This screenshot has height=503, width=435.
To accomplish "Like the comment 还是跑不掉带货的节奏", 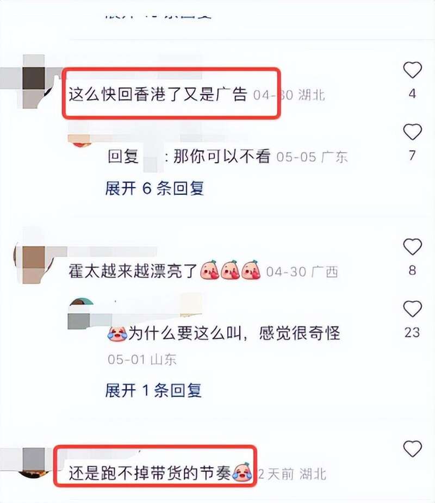I will point(412,449).
